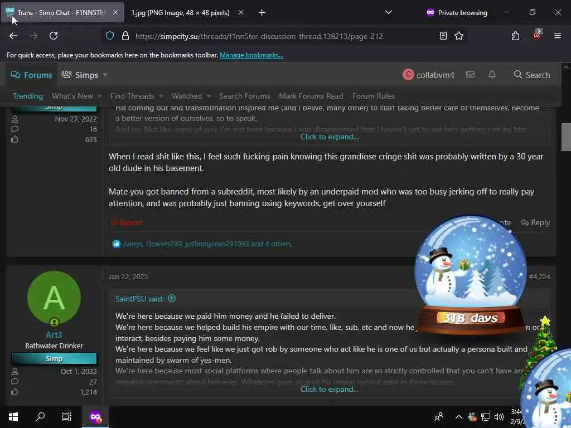Click the browser forward arrow
The image size is (571, 428).
pyautogui.click(x=33, y=36)
